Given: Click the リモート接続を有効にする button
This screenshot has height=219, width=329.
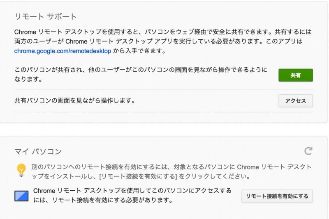Looking at the screenshot, I should click(x=277, y=196).
